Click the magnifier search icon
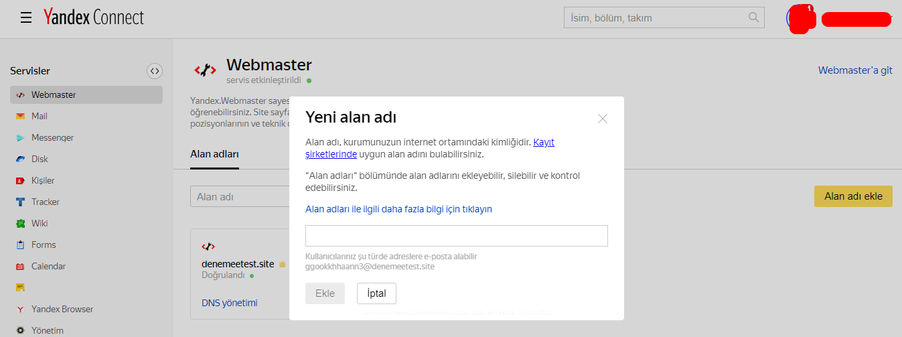Viewport: 902px width, 337px height. (x=755, y=17)
